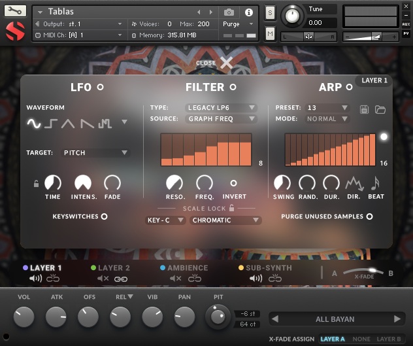Click the AUX button

click(x=406, y=24)
